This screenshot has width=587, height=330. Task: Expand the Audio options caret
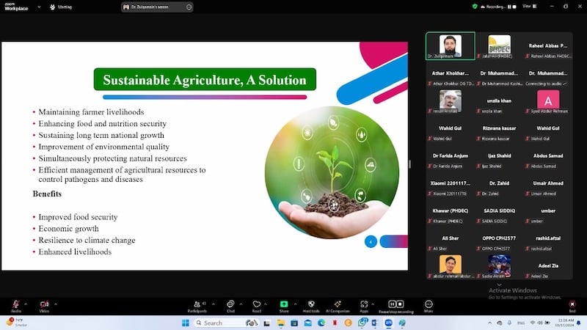click(x=26, y=303)
